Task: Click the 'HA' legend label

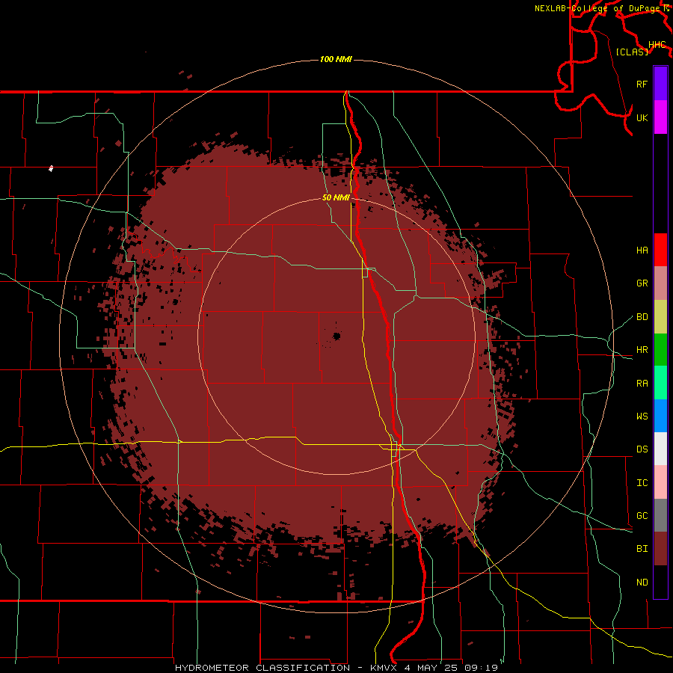Action: 642,251
